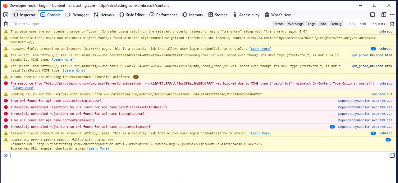Open the Inspector tab
The width and height of the screenshot is (398, 183).
pyautogui.click(x=25, y=15)
